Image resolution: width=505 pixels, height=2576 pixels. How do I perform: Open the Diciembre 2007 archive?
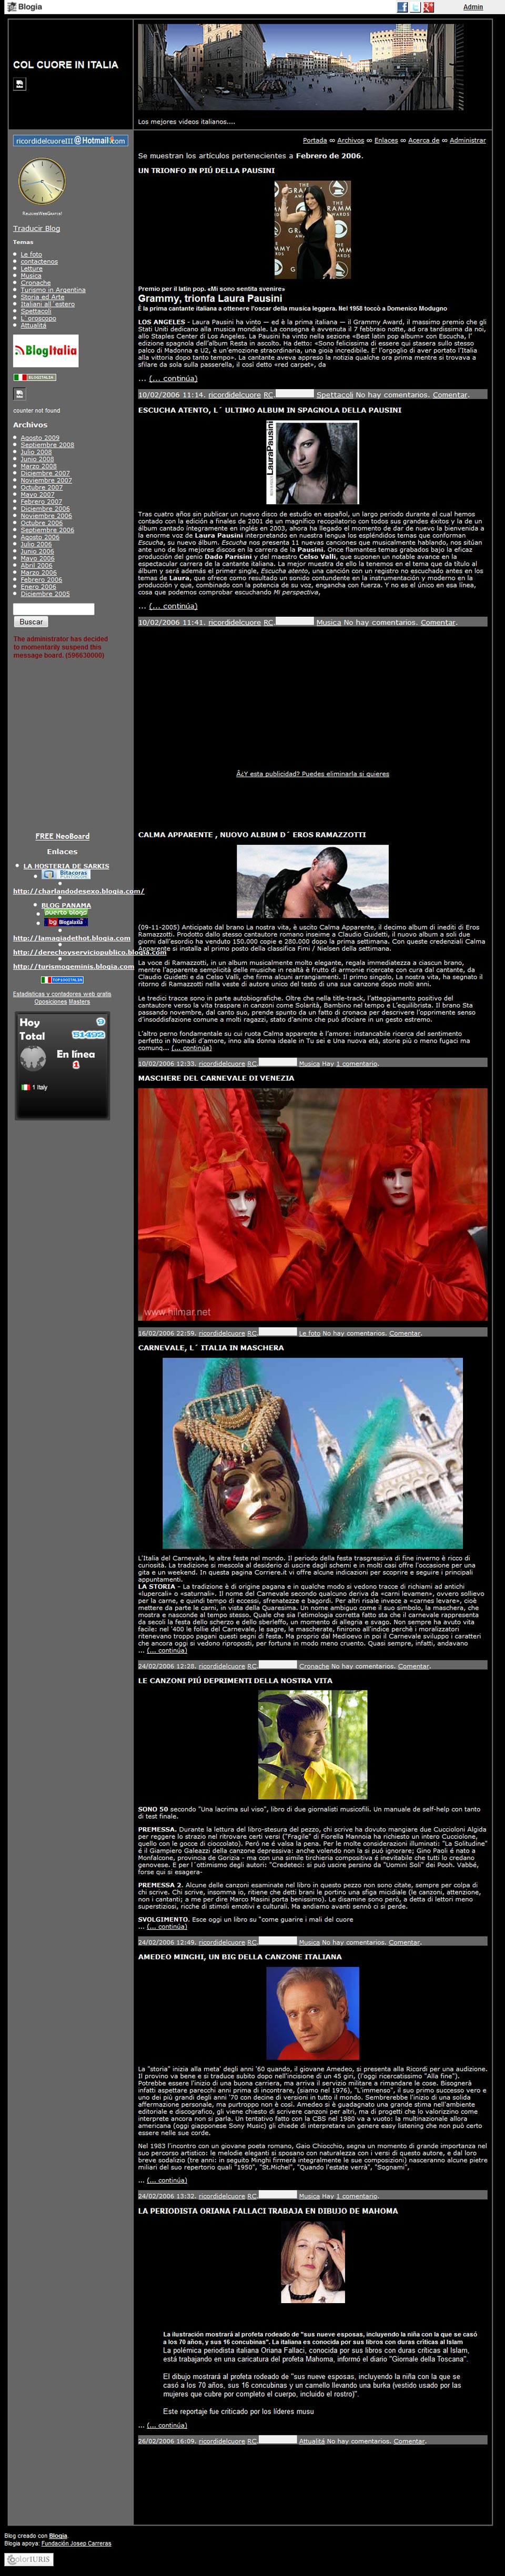coord(45,473)
